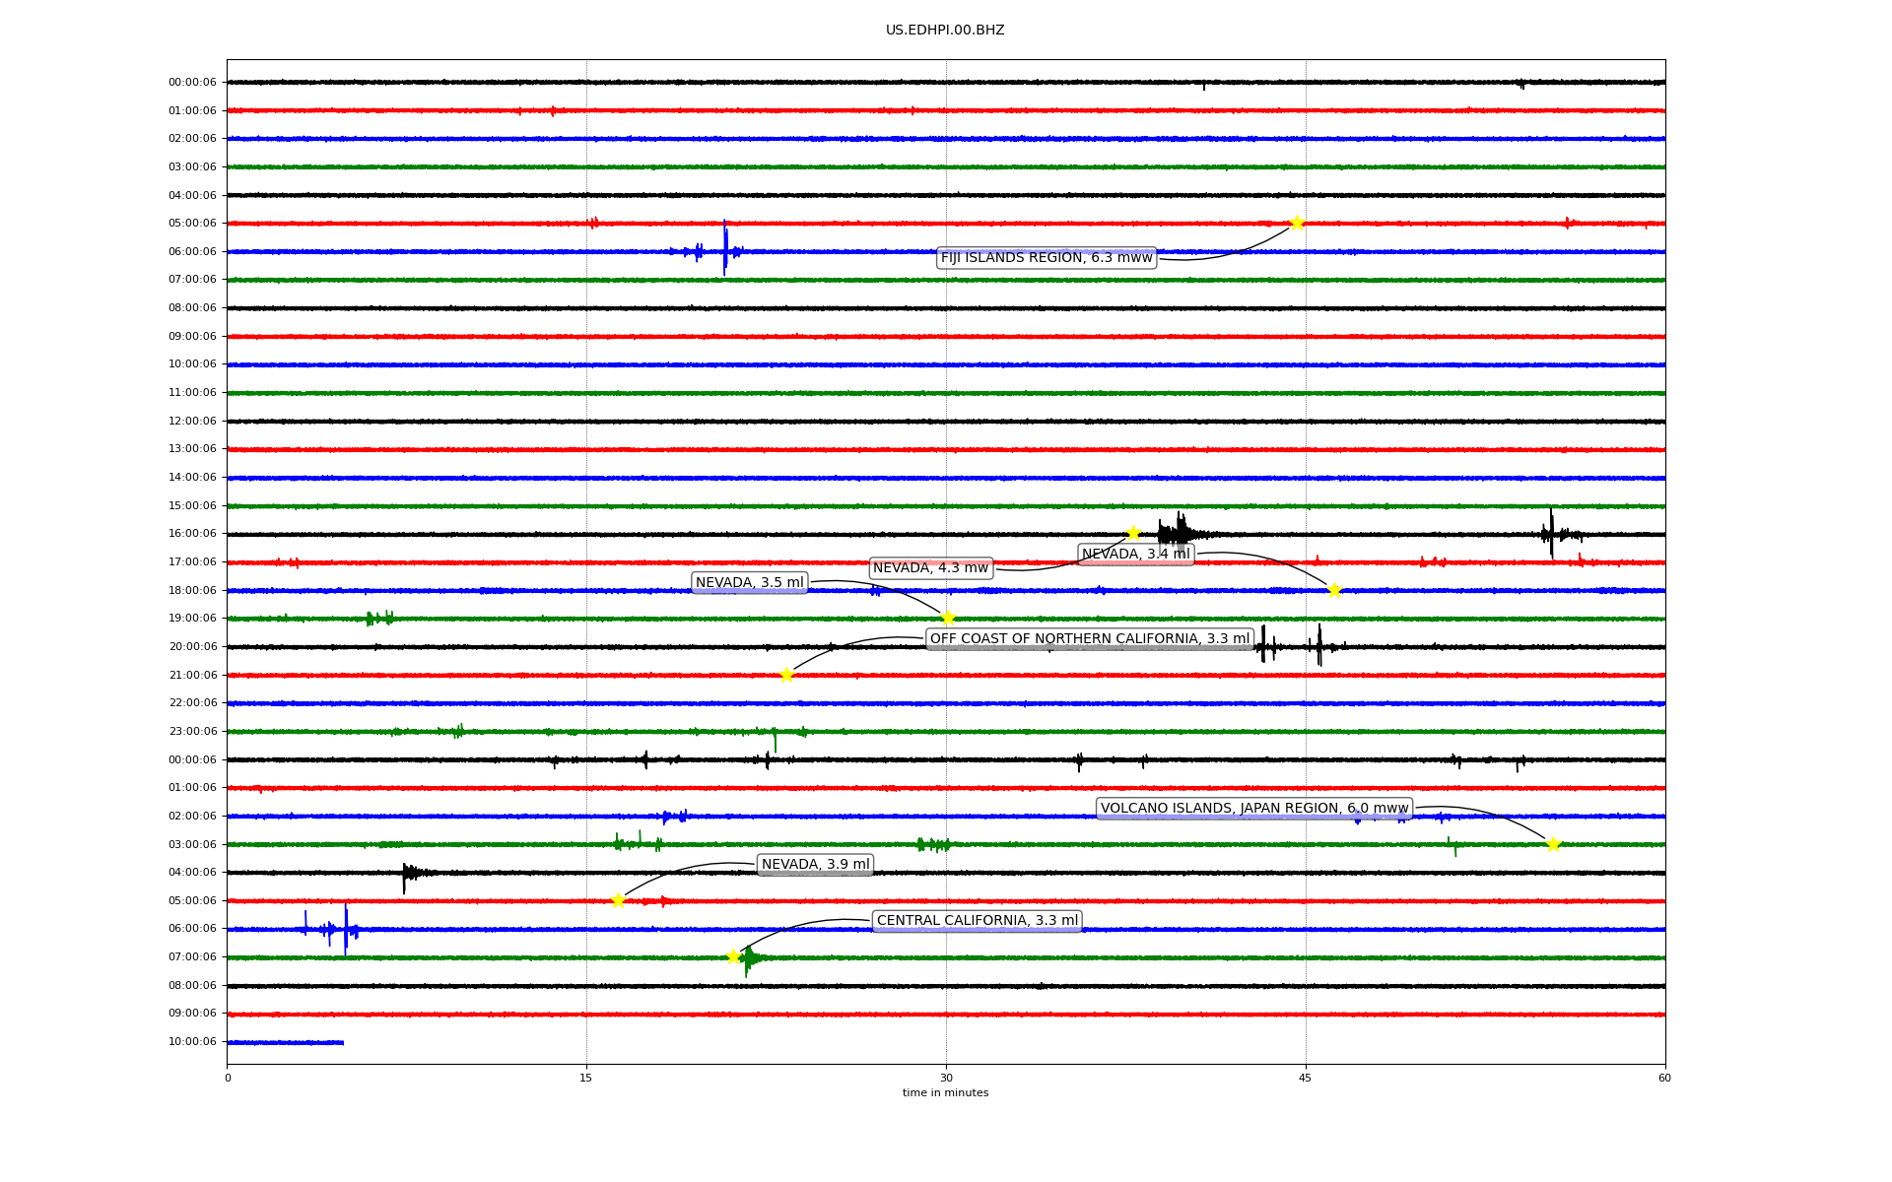Click the Central California star marker
Screen dimensions: 1892x1182
[733, 956]
